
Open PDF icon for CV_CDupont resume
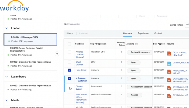(169, 88)
